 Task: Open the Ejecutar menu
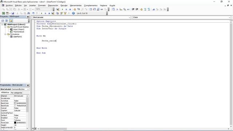pos(64,5)
